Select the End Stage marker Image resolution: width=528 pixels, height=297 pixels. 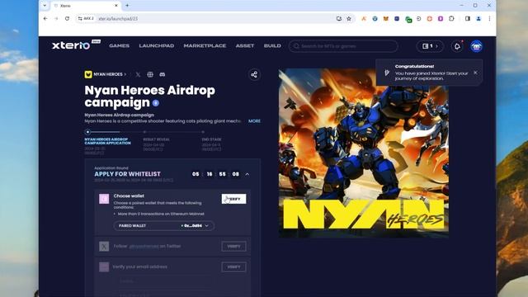[203, 132]
